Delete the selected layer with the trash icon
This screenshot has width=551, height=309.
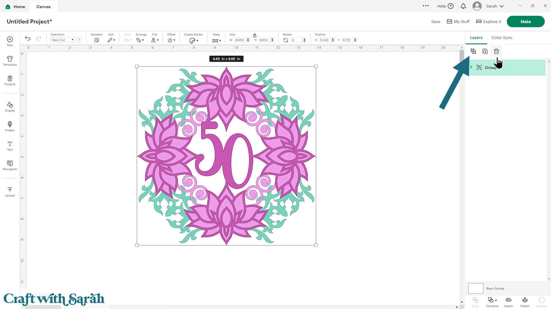tap(496, 51)
